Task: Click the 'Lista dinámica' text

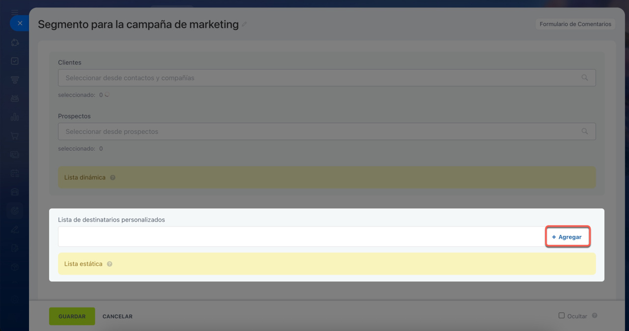Action: pos(85,178)
